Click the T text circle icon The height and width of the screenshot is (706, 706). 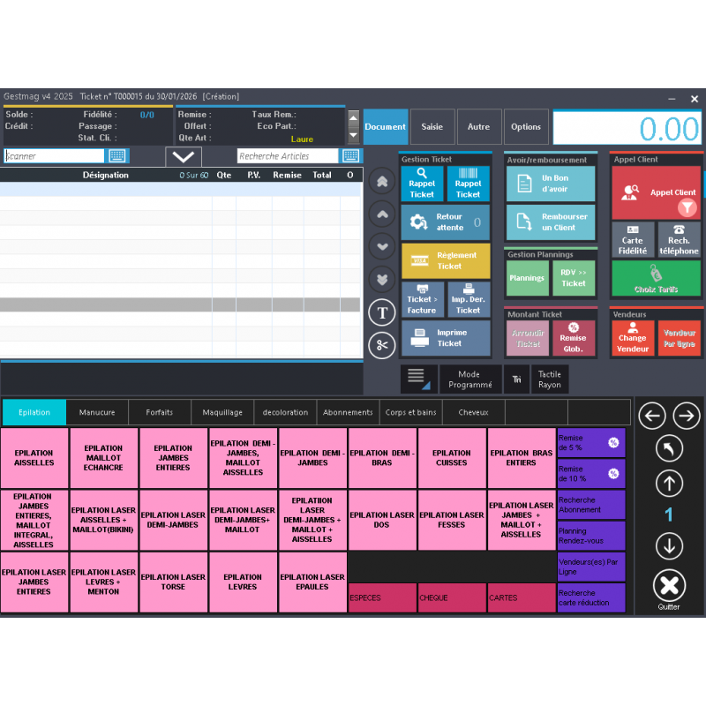click(x=381, y=312)
